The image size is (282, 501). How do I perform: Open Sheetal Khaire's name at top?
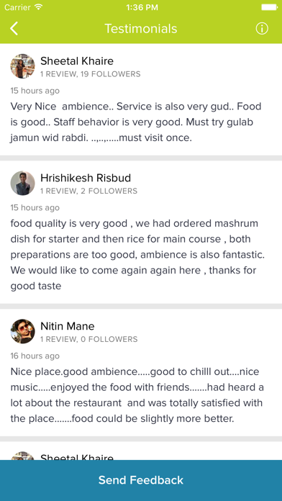tap(77, 60)
